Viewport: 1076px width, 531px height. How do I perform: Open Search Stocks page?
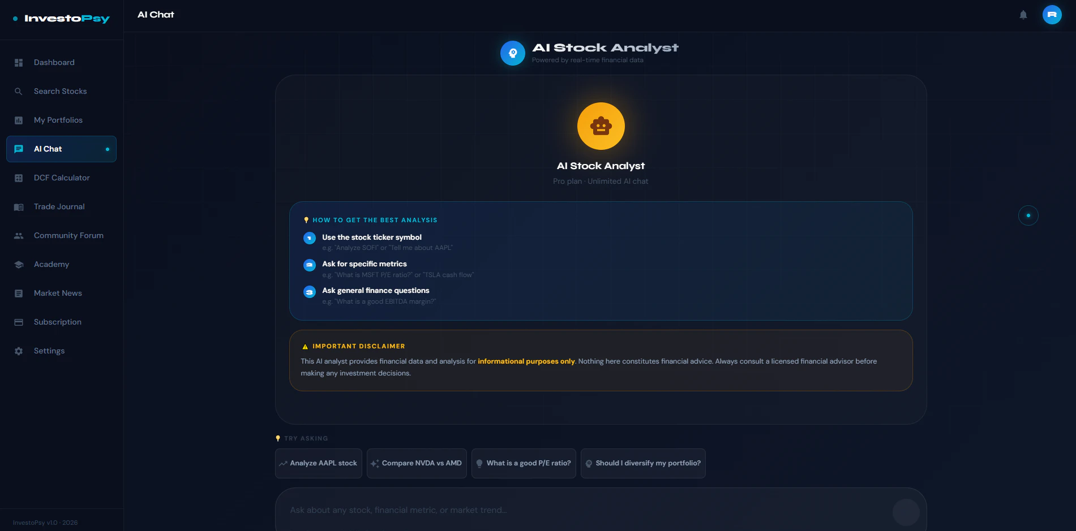[x=61, y=92]
